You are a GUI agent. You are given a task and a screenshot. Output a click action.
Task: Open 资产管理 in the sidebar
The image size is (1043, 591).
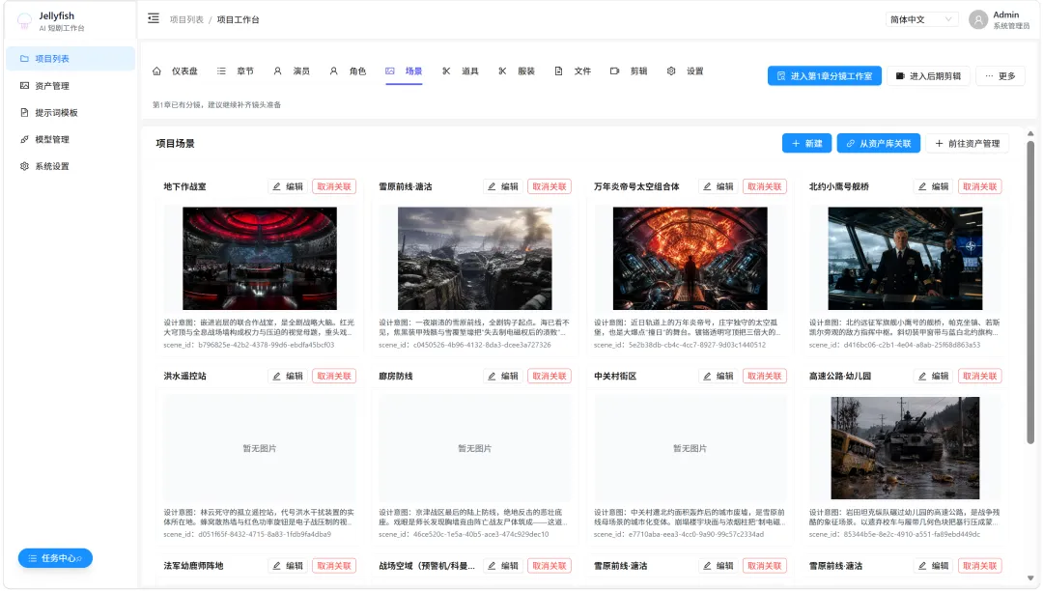tap(70, 86)
